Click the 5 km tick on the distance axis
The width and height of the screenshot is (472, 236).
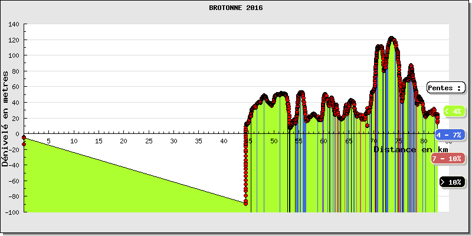49,141
